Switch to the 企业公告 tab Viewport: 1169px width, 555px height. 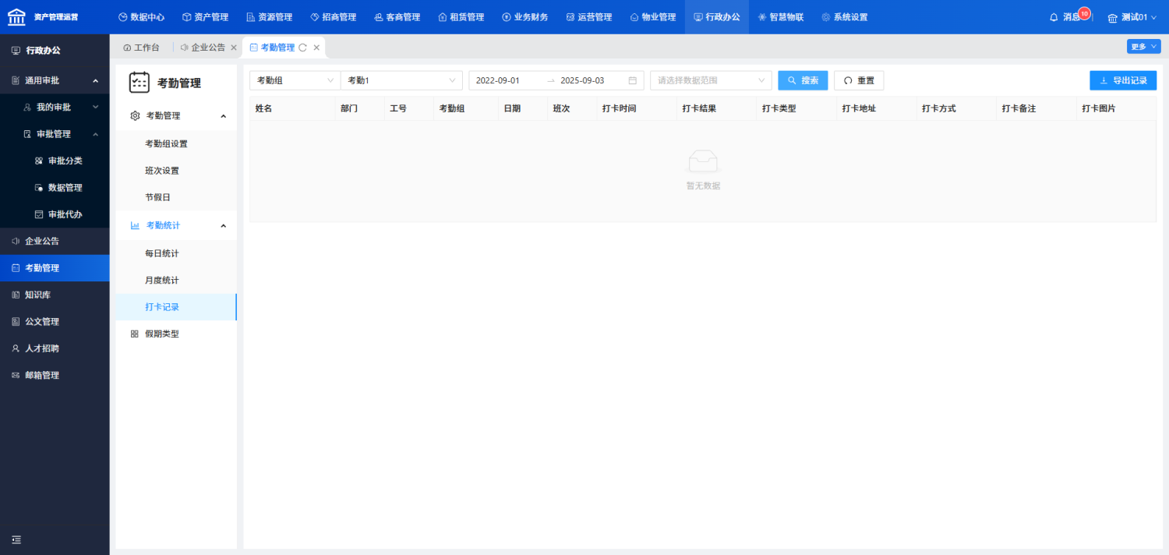tap(203, 48)
